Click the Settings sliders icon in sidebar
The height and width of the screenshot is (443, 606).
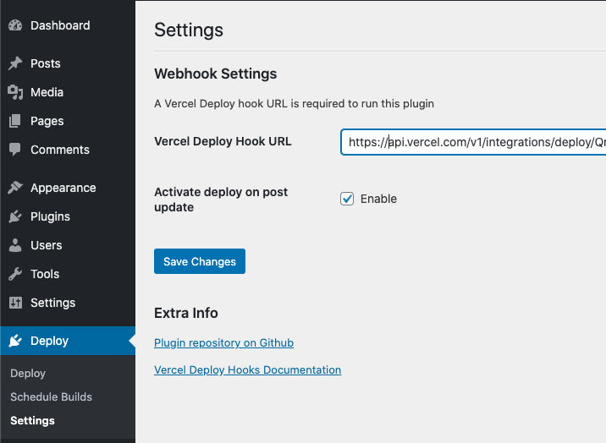[x=15, y=303]
